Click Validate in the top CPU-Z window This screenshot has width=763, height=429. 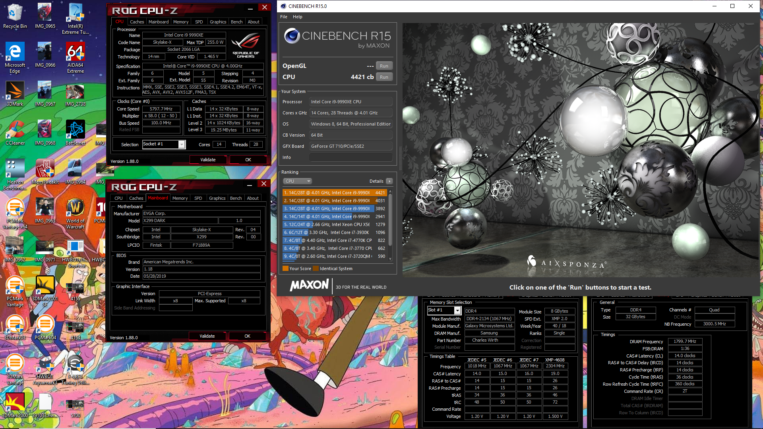click(x=208, y=160)
